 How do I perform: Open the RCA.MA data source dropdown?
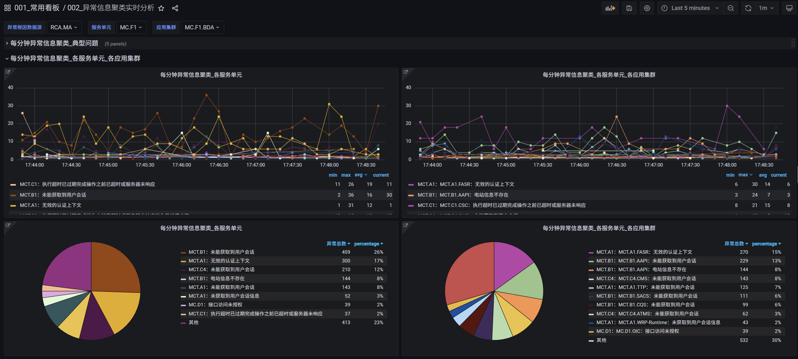[x=64, y=27]
